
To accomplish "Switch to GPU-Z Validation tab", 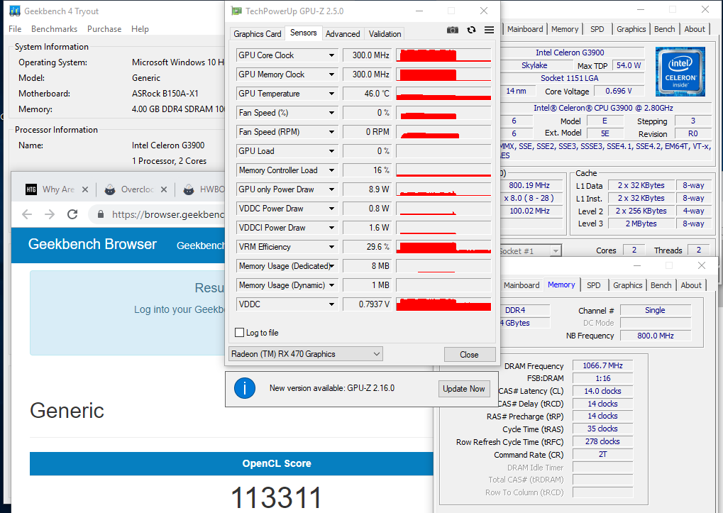I will [385, 33].
